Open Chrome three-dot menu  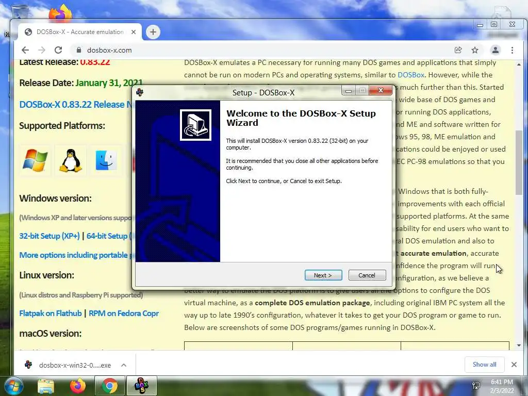512,50
